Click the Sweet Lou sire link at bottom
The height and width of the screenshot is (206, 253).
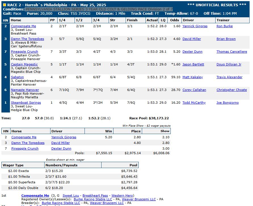tap(71, 196)
